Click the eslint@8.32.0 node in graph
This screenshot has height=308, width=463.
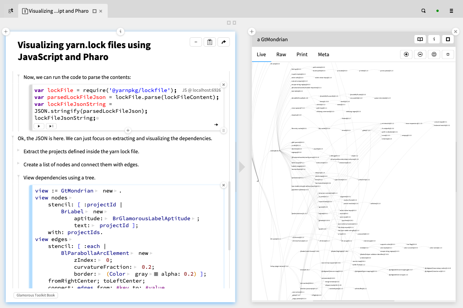pyautogui.click(x=275, y=151)
